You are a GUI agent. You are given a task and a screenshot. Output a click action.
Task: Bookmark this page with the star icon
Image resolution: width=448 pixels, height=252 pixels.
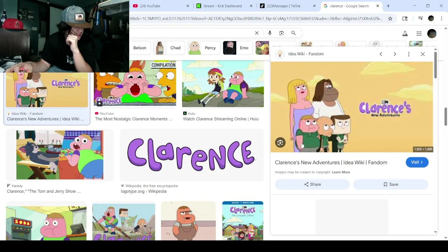390,19
